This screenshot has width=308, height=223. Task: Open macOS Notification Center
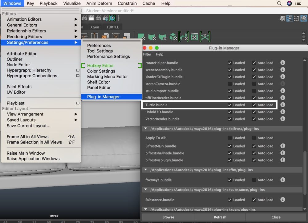[298, 3]
